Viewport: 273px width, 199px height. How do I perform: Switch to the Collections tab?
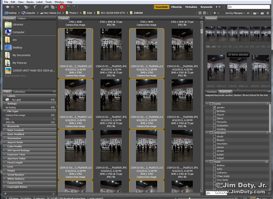tap(19, 92)
